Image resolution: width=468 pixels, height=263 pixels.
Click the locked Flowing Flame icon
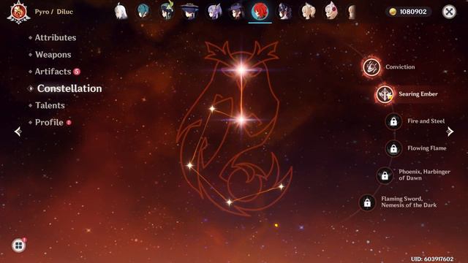coord(393,148)
